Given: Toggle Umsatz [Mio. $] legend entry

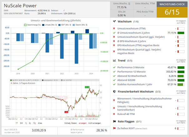Looking at the screenshot, I should [49, 25].
